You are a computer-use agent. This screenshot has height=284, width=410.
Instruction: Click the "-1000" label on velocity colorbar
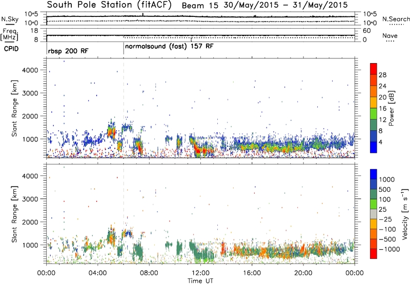click(389, 249)
